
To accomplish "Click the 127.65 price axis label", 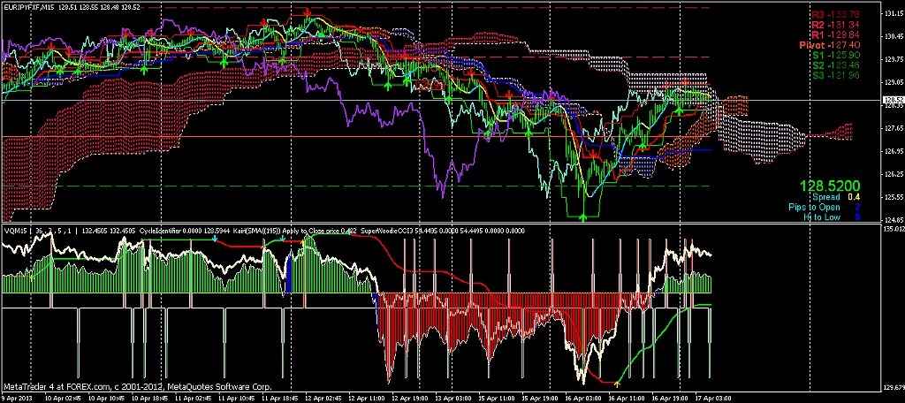I will (894, 128).
